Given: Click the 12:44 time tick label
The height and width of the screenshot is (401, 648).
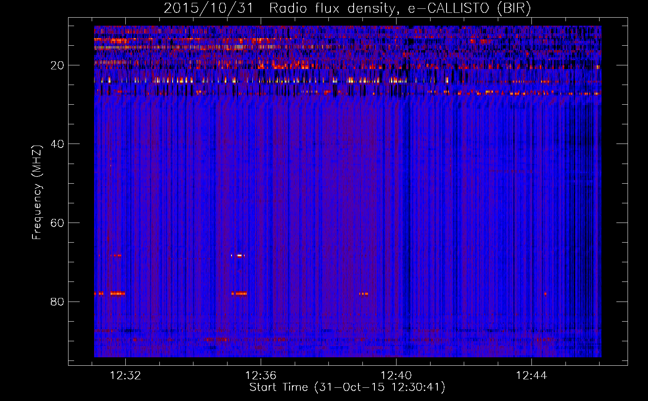Looking at the screenshot, I should pyautogui.click(x=531, y=375).
